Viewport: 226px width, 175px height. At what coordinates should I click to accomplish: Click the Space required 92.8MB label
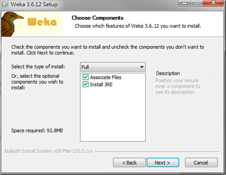(x=37, y=130)
